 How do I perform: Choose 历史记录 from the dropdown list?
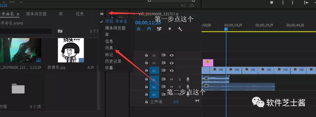[113, 61]
